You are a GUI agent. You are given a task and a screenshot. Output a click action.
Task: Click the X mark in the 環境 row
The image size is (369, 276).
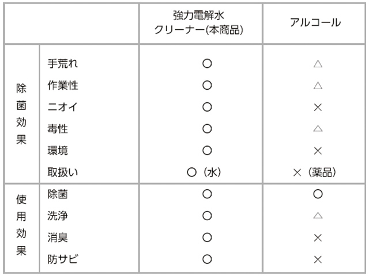[x=317, y=151]
